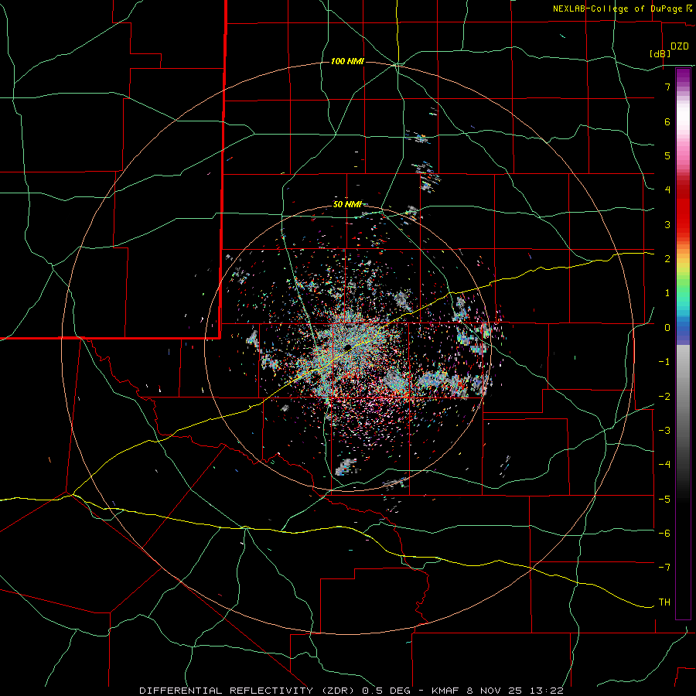Click the 0 value on the scale
The width and height of the screenshot is (696, 696).
[667, 327]
